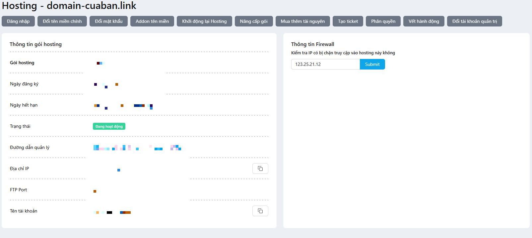Screen dimensions: 532x238
Task: Select Đổi mật khẩu
Action: pyautogui.click(x=109, y=21)
